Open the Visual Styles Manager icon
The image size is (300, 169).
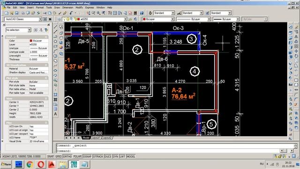click(61, 54)
